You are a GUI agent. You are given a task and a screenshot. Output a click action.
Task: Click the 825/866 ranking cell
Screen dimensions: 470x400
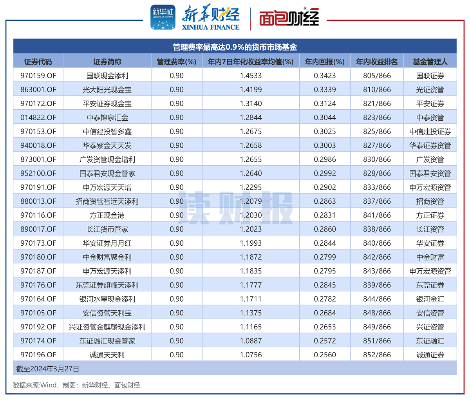click(377, 132)
